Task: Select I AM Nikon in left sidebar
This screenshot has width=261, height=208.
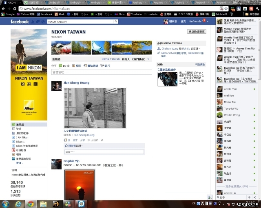Action: [x=22, y=137]
